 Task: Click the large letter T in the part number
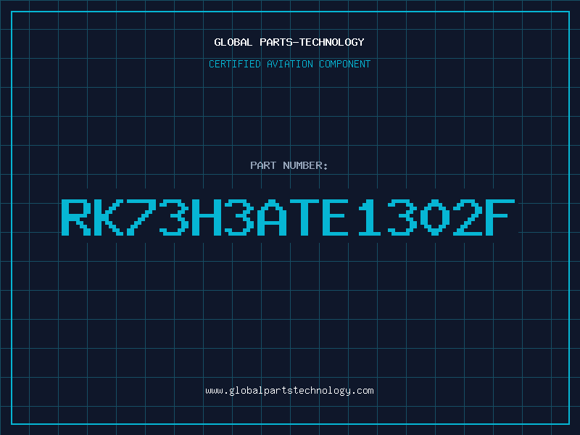coord(304,217)
